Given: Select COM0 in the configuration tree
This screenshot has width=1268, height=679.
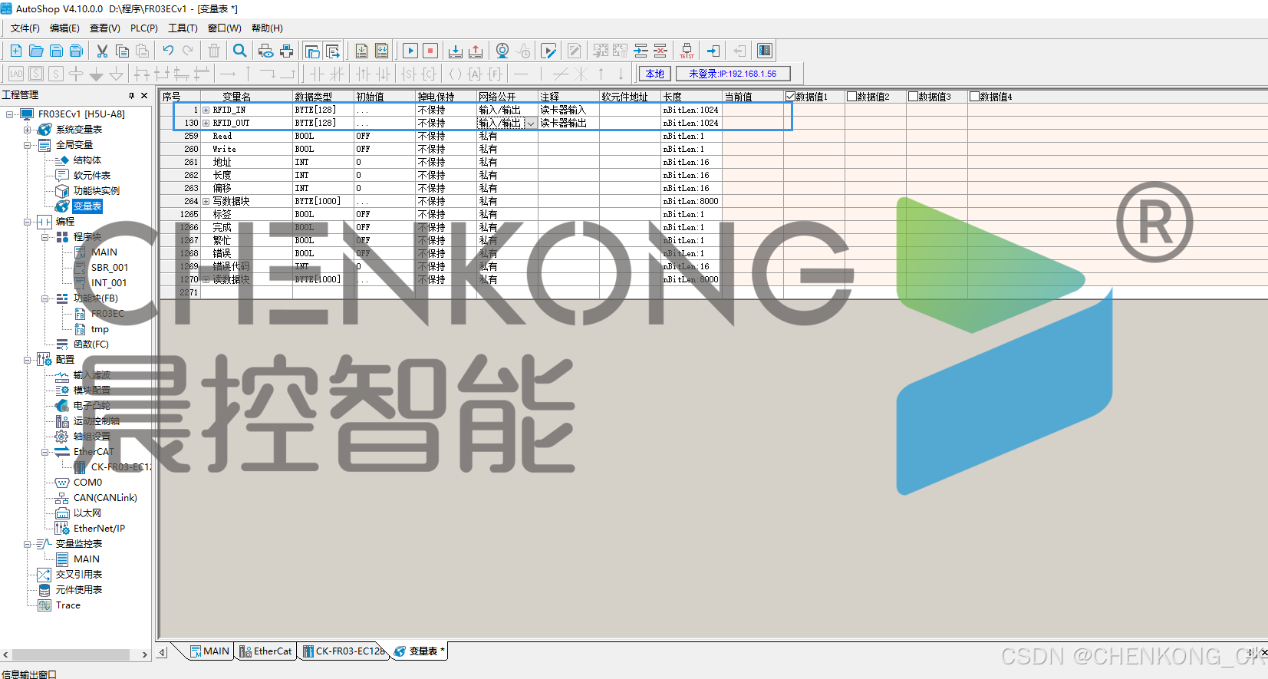Looking at the screenshot, I should click(x=87, y=483).
